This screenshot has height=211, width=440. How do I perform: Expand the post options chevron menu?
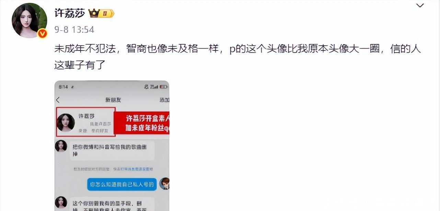pos(420,5)
